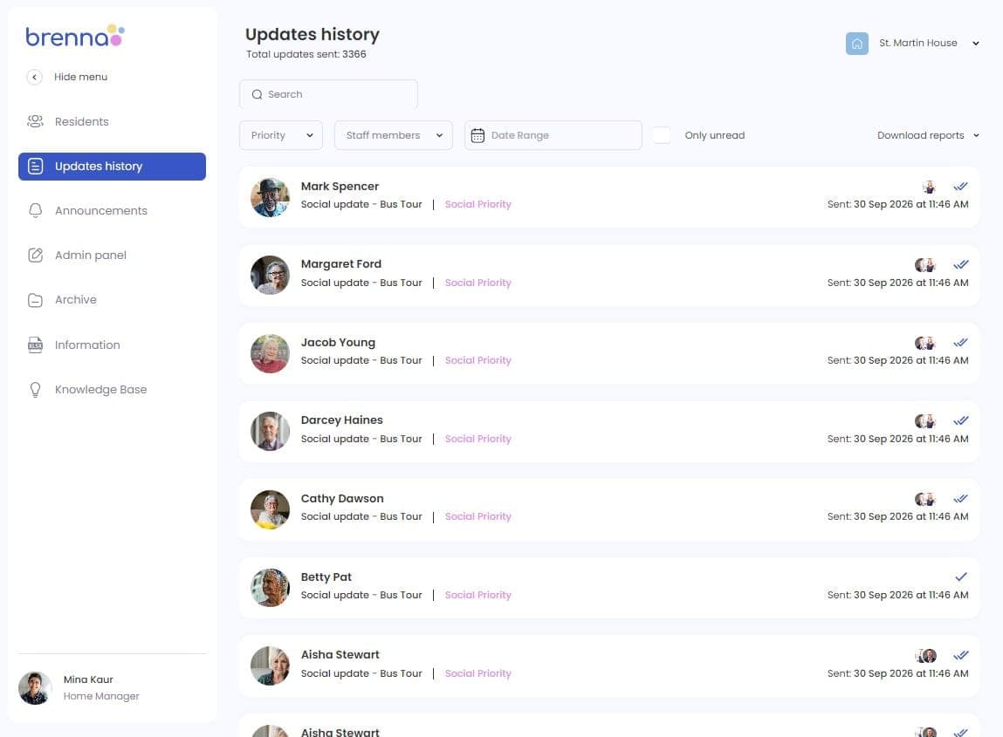Open the Staff members filter dropdown

394,135
